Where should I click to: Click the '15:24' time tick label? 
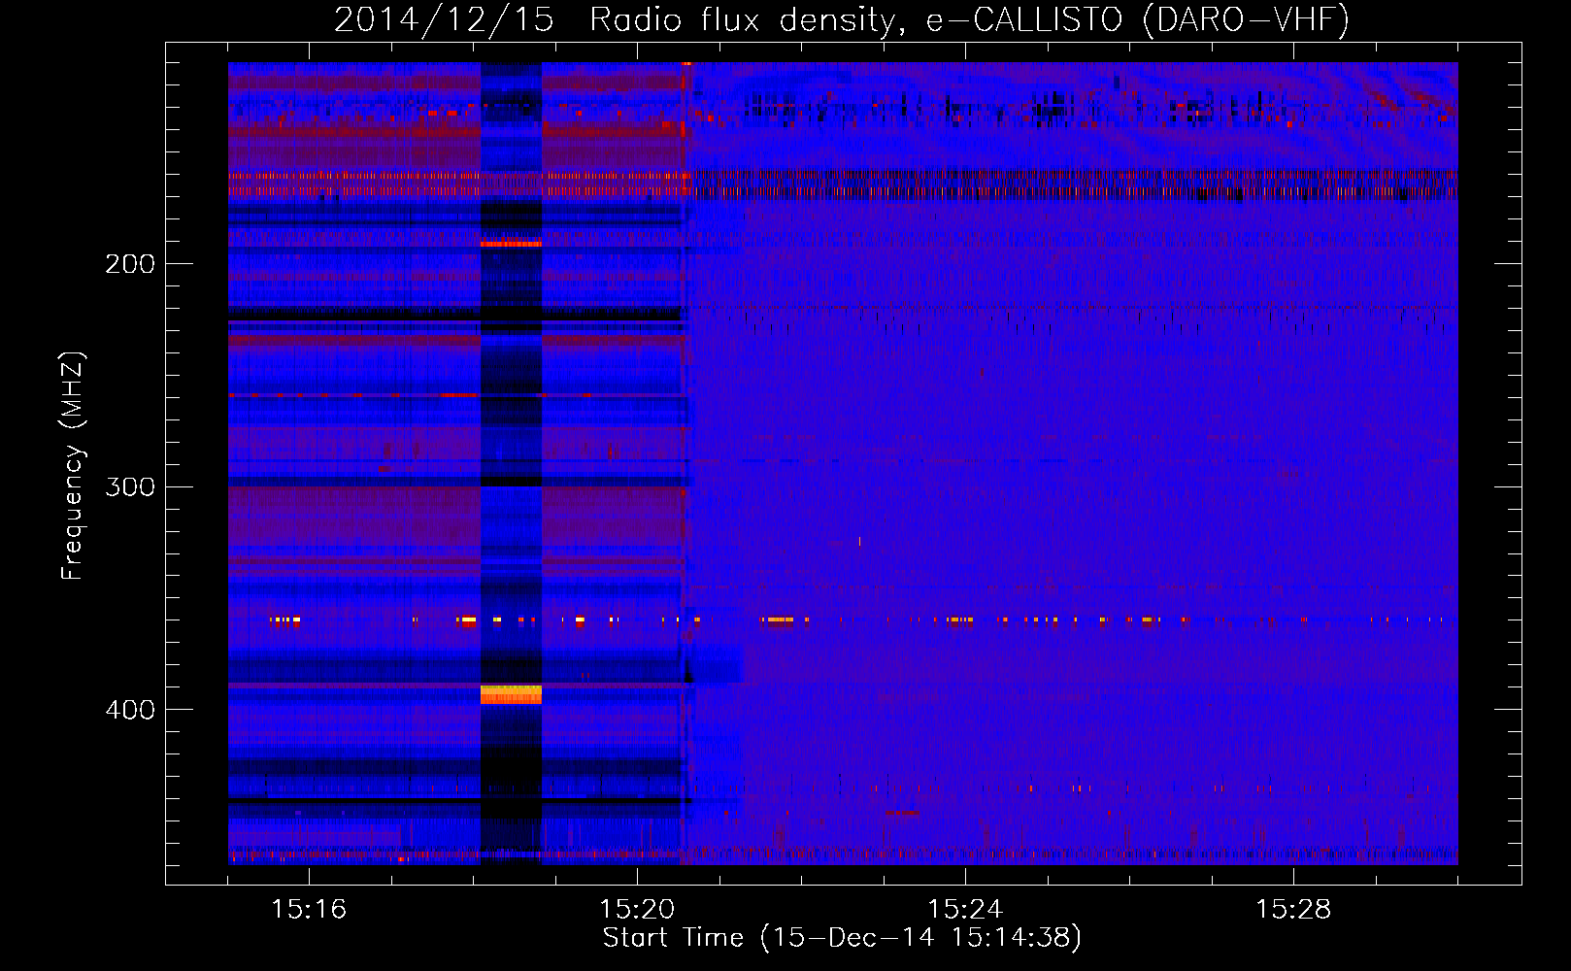[x=965, y=910]
